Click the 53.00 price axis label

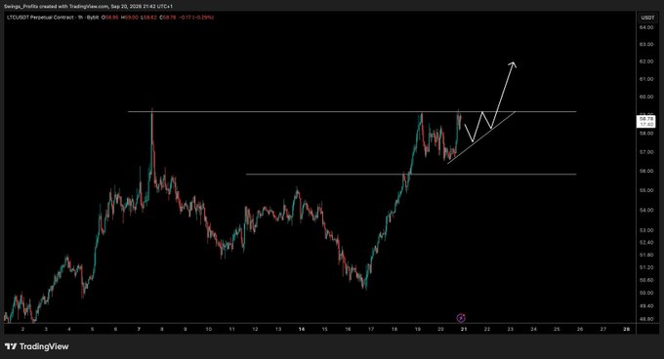(646, 230)
